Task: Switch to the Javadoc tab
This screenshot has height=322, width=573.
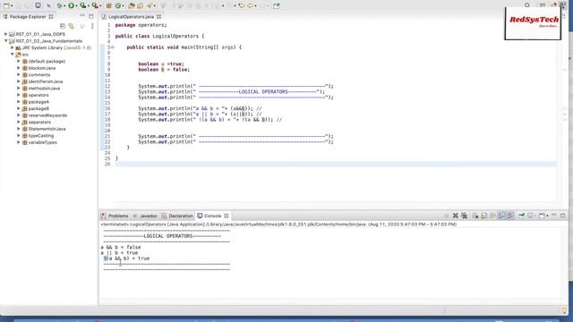Action: click(x=145, y=216)
